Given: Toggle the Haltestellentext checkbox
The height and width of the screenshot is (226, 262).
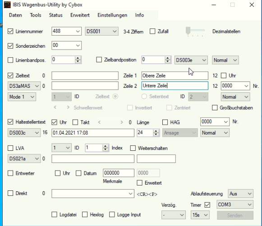Looking at the screenshot, I should [10, 122].
